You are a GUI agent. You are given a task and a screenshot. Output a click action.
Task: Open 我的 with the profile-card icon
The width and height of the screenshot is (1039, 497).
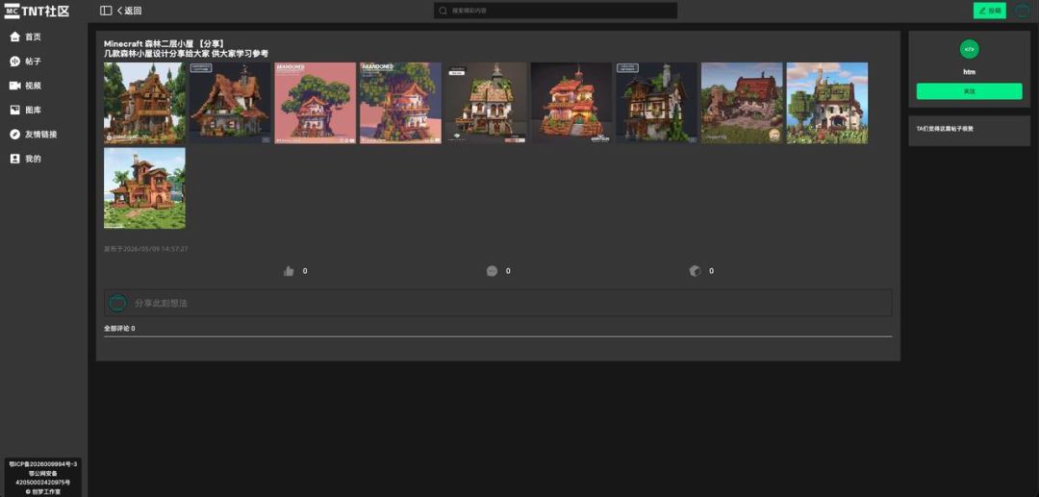coord(14,159)
